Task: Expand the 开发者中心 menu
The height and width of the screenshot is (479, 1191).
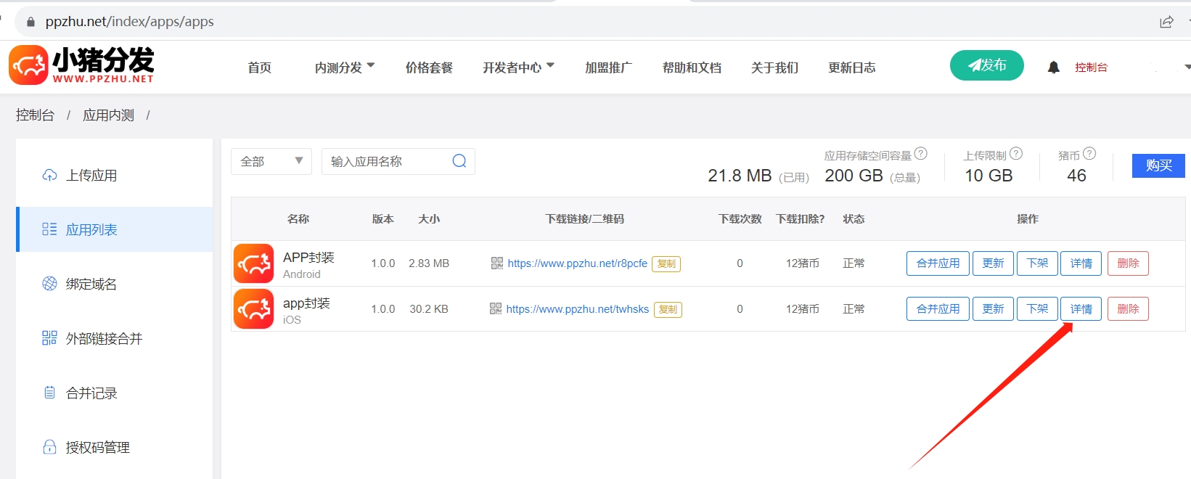Action: click(x=517, y=67)
